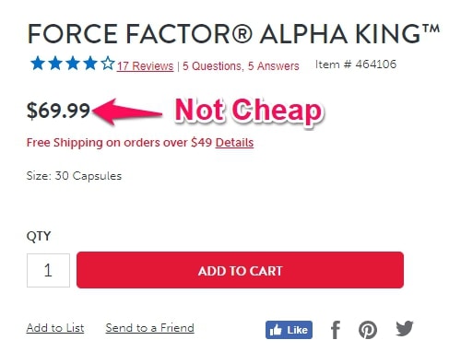Viewport: 449px width, 352px height.
Task: Click the Facebook Like thumbs-up button
Action: tap(289, 330)
